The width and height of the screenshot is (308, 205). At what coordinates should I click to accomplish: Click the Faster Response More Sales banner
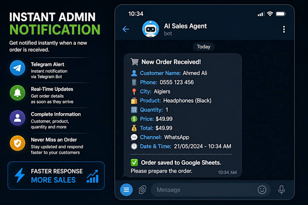point(56,176)
